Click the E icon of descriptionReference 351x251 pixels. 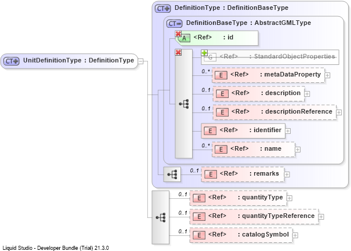click(222, 112)
